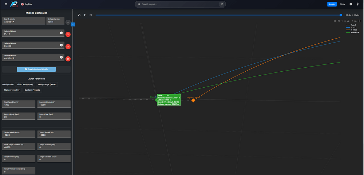The width and height of the screenshot is (364, 175).
Task: Select the Maneuverability configuration
Action: (x=12, y=90)
